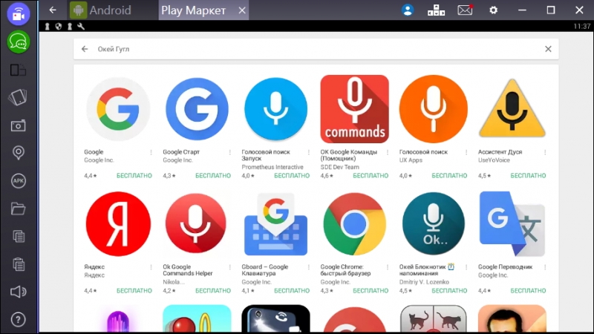The image size is (594, 334).
Task: Install an APK via the APK icon
Action: point(18,180)
